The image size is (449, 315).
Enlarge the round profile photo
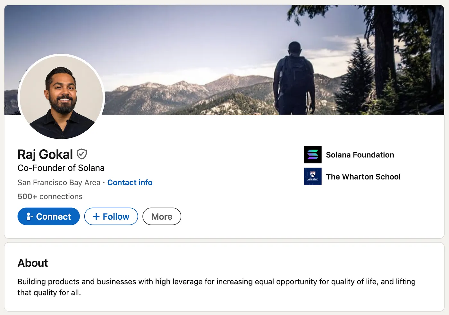[x=61, y=97]
